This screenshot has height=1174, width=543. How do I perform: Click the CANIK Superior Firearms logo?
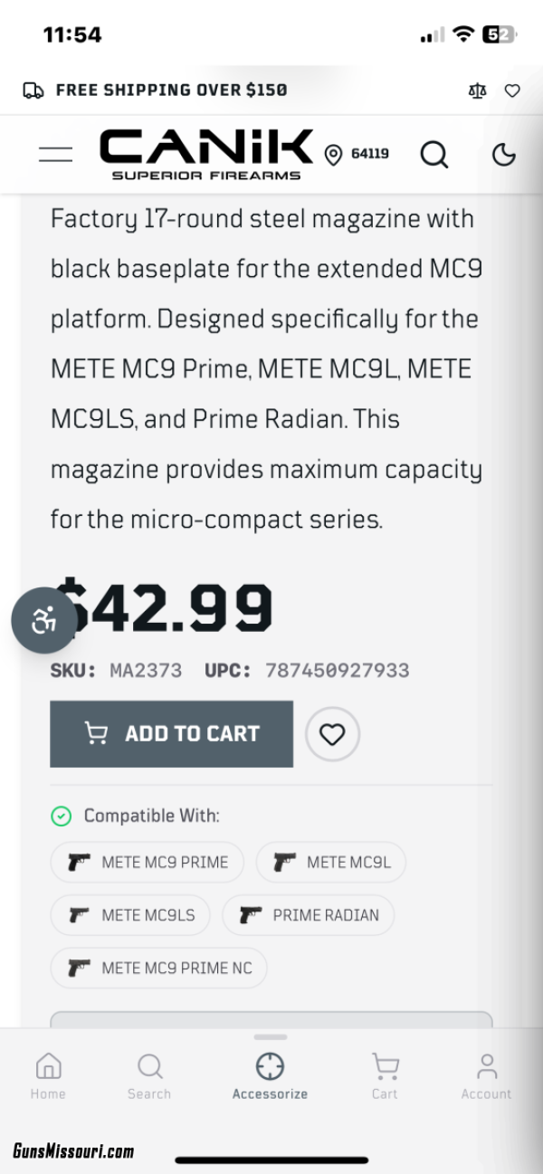[206, 154]
